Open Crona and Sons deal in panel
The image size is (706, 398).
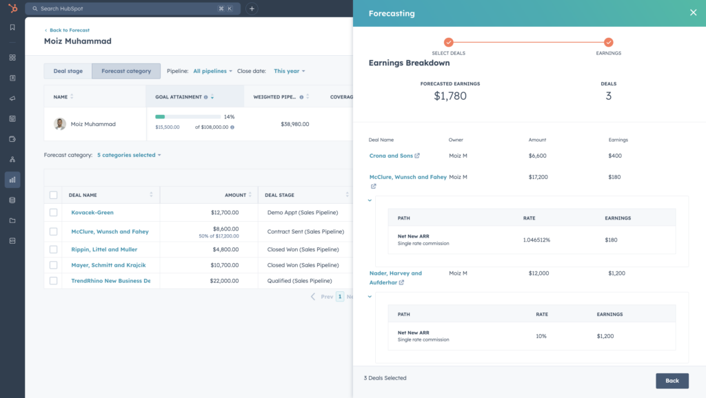[x=391, y=156]
